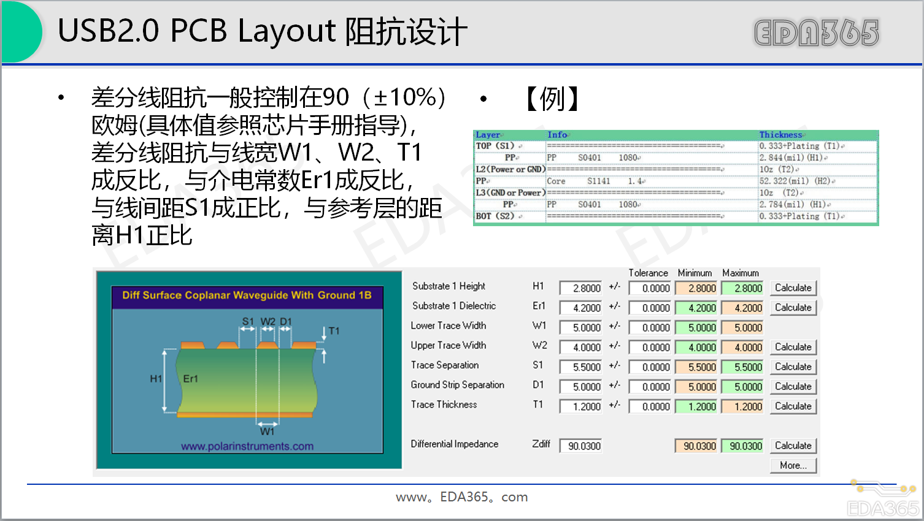Select the L3(GND or Power) layer row
The image size is (924, 521).
tap(676, 192)
